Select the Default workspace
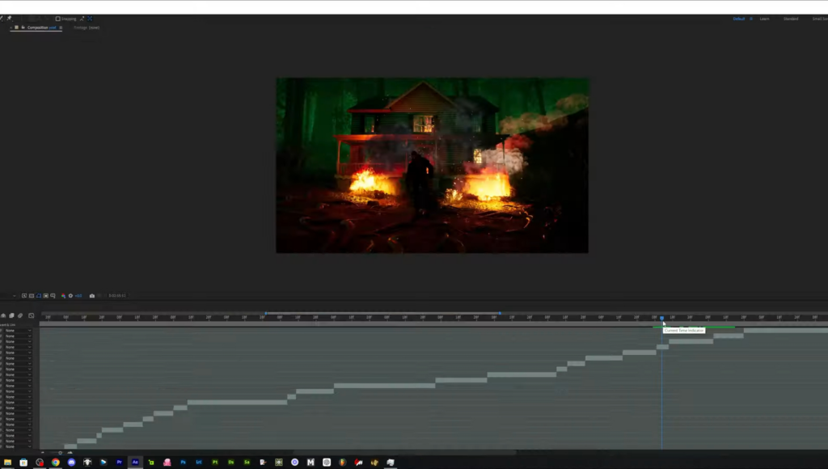This screenshot has width=828, height=469. (x=738, y=19)
